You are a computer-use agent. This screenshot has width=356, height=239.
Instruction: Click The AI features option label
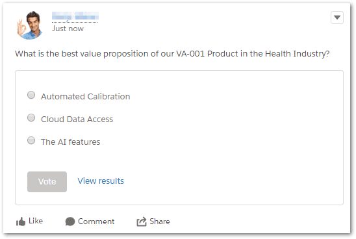(70, 142)
